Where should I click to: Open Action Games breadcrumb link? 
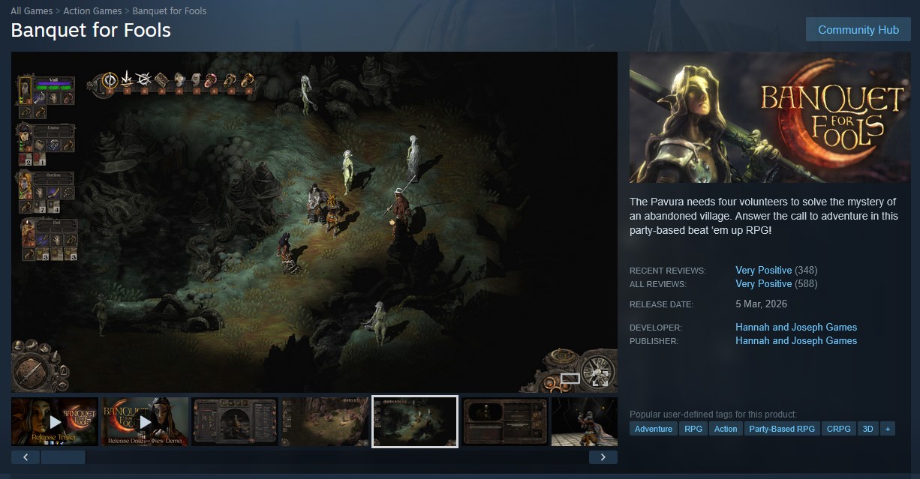point(92,11)
